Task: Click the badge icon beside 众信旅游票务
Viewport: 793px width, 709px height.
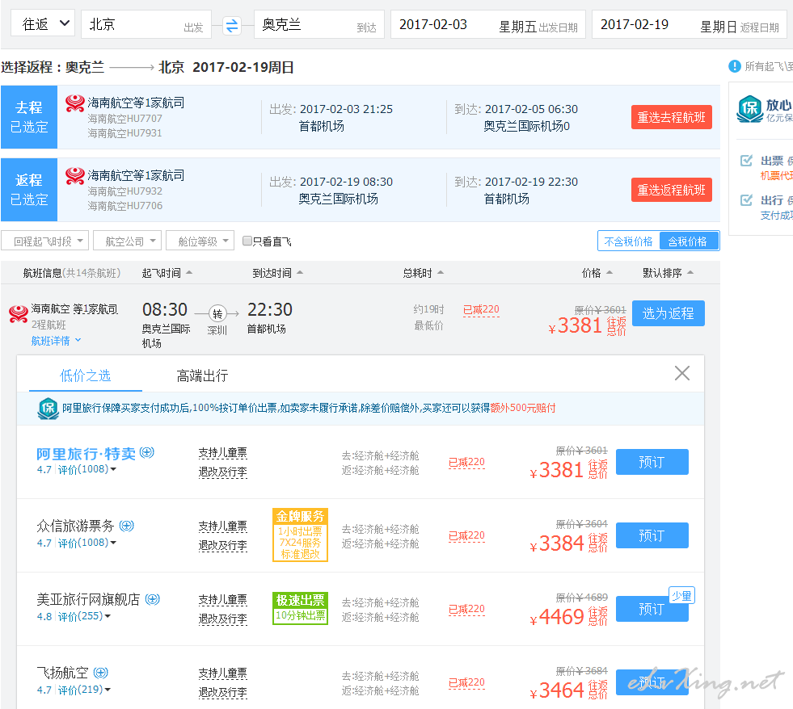Action: (126, 526)
